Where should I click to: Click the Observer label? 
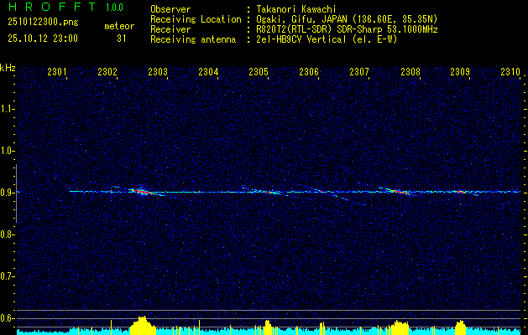[x=170, y=9]
